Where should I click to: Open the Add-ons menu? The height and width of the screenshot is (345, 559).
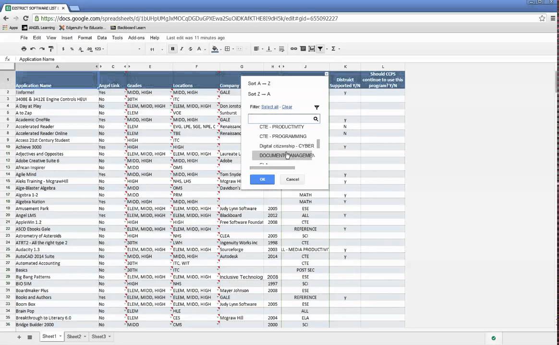(136, 38)
